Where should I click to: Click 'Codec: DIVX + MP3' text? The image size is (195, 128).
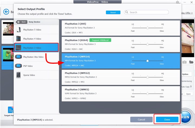click(x=73, y=33)
